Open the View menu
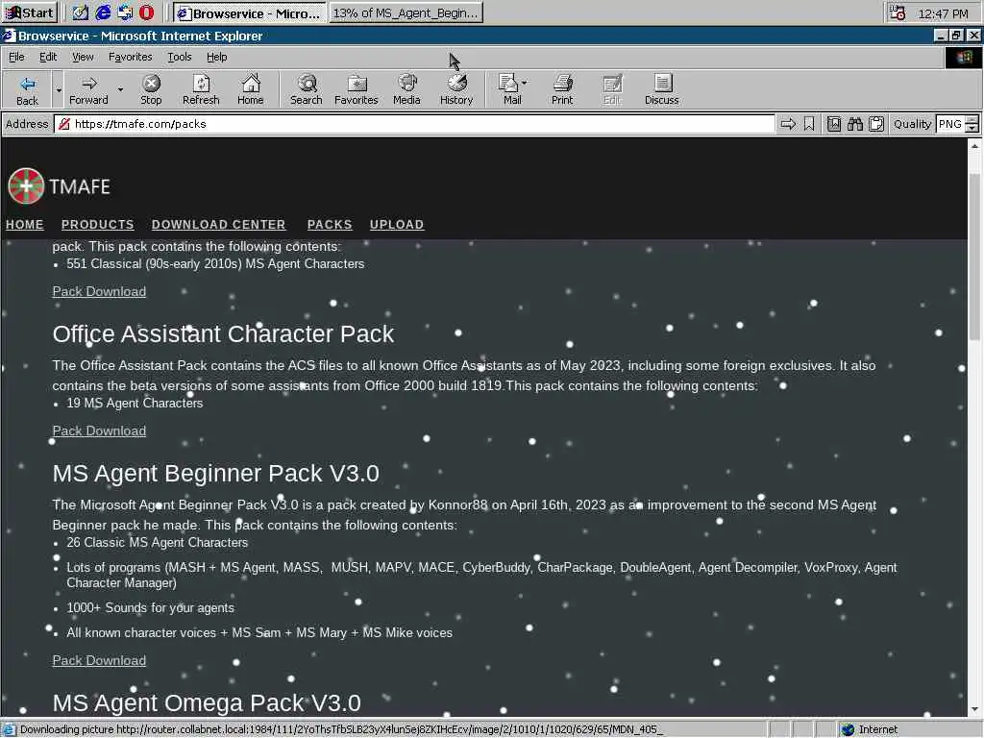 [x=83, y=57]
